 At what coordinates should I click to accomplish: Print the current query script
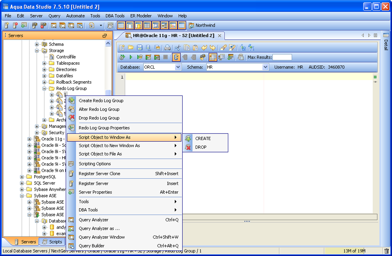168,48
